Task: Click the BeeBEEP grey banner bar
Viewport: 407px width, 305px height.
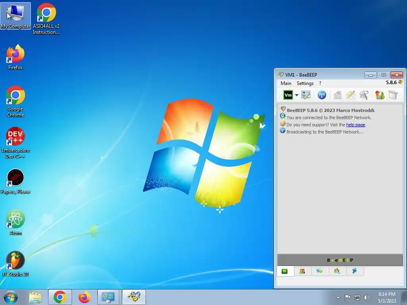Action: (x=340, y=260)
